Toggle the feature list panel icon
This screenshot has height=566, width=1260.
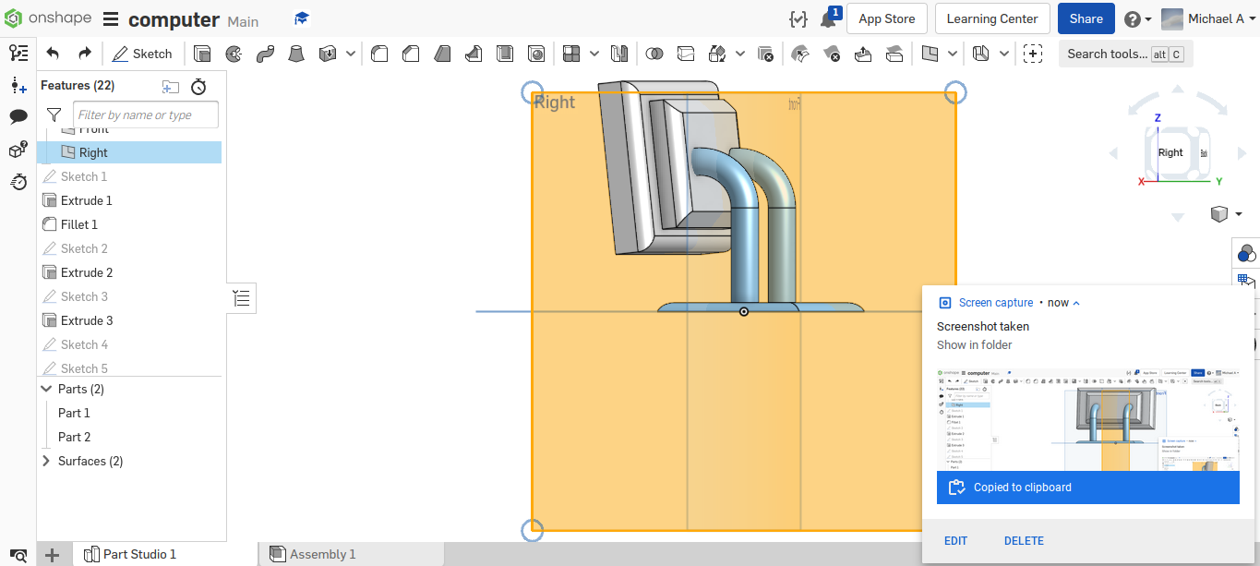18,53
